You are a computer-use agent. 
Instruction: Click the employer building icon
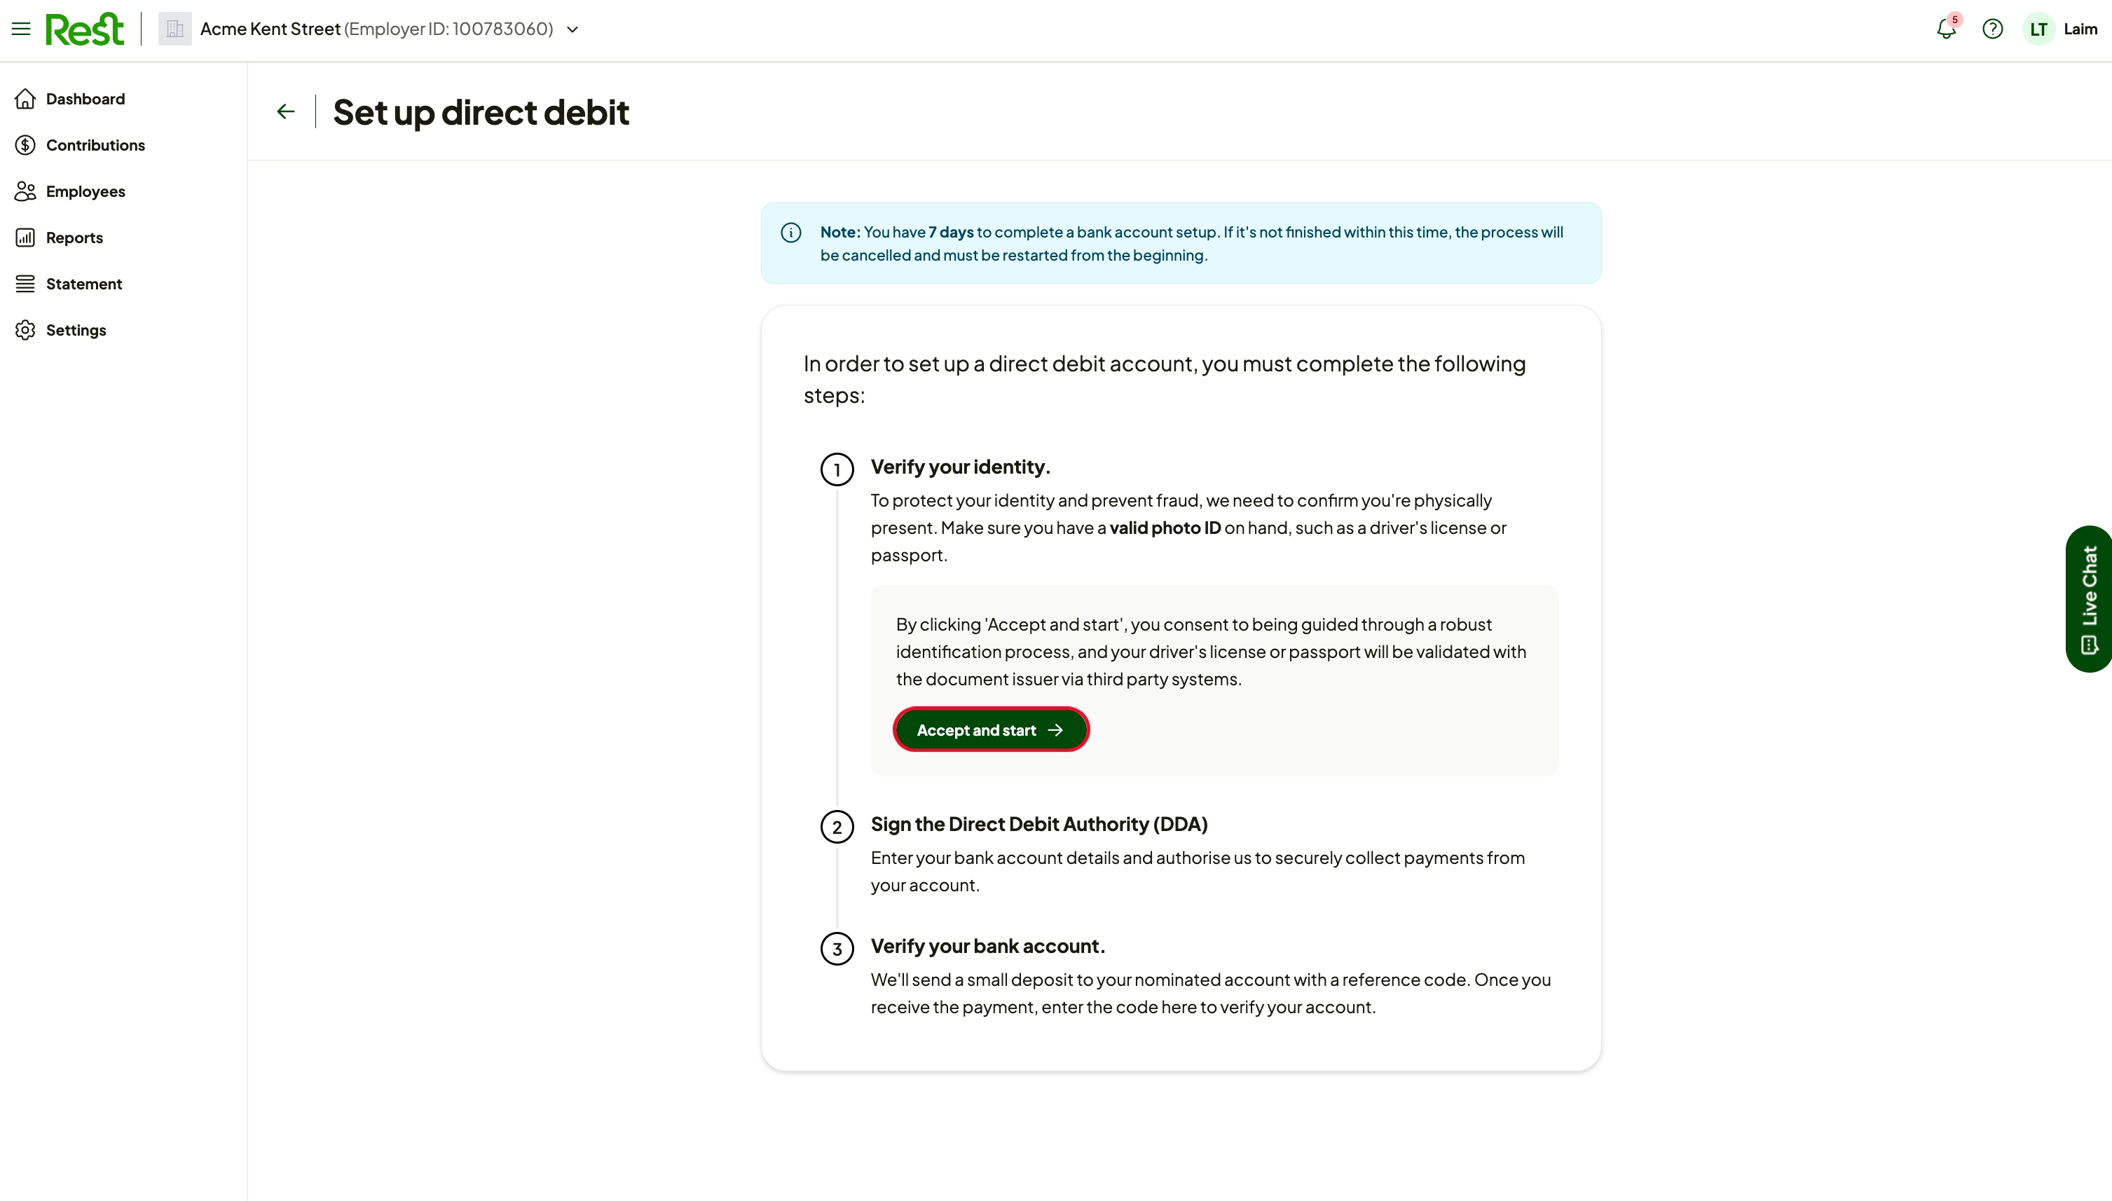pos(174,29)
